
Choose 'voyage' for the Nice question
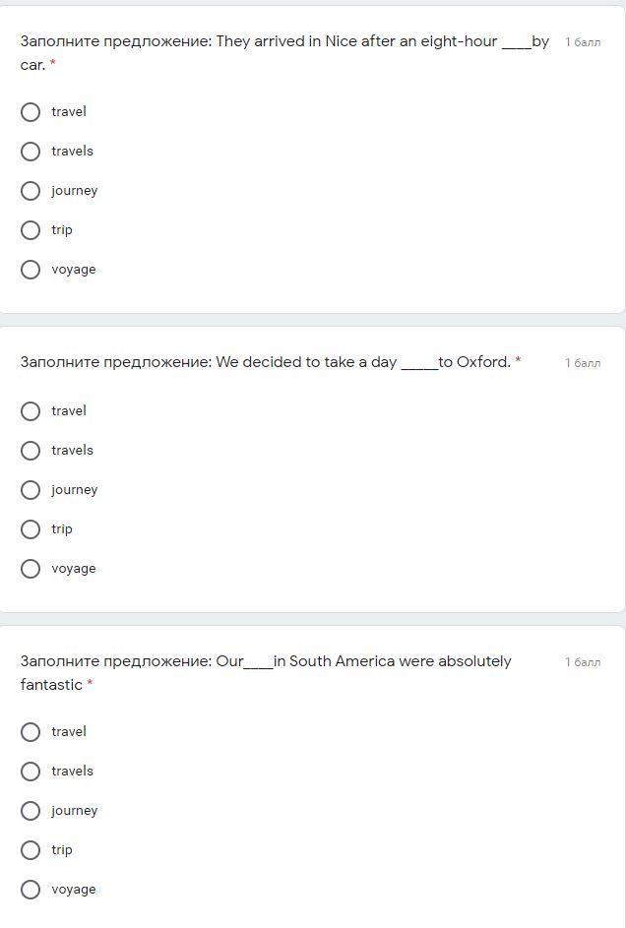31,270
